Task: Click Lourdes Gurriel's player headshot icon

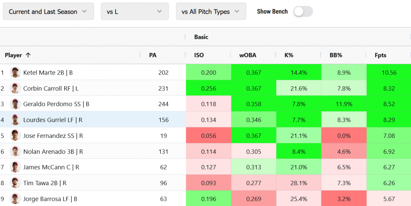Action: coord(15,120)
